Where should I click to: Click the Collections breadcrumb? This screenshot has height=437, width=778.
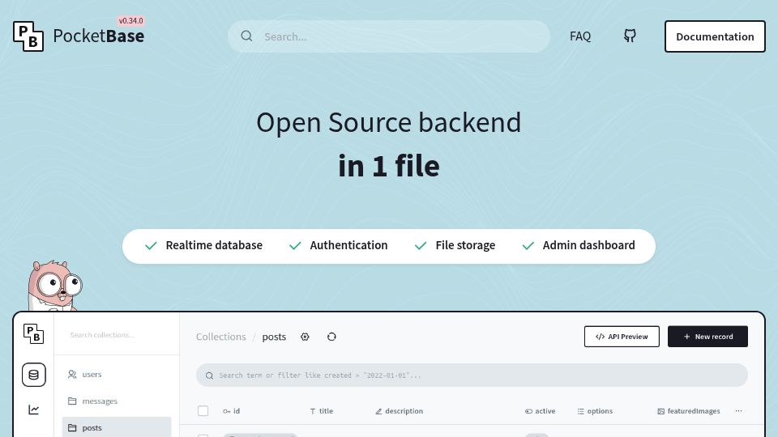coord(220,337)
